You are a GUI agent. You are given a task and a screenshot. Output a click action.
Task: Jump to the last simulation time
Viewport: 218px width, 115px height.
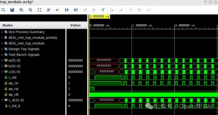tap(76, 10)
